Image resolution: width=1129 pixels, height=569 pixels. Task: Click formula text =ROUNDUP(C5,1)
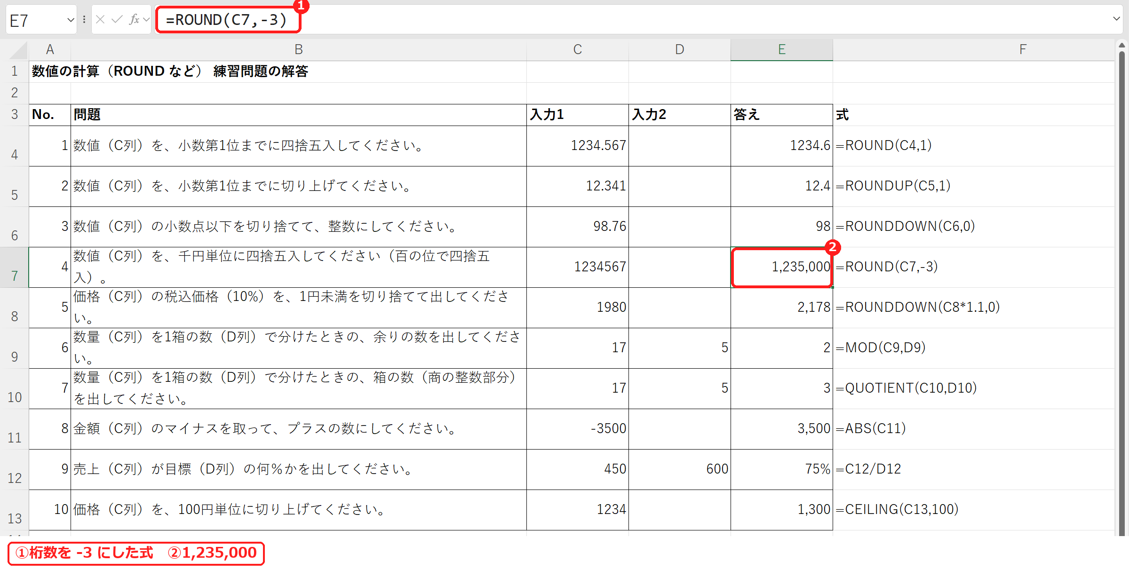pyautogui.click(x=893, y=186)
